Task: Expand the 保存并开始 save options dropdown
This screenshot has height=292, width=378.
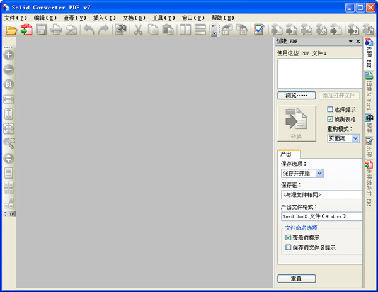Action: [319, 174]
